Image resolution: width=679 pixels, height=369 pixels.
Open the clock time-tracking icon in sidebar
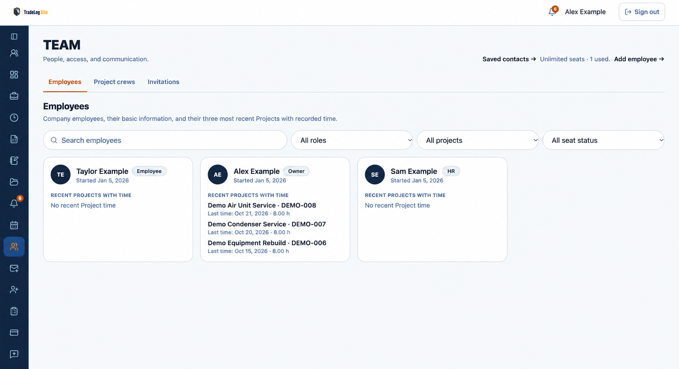click(x=14, y=118)
